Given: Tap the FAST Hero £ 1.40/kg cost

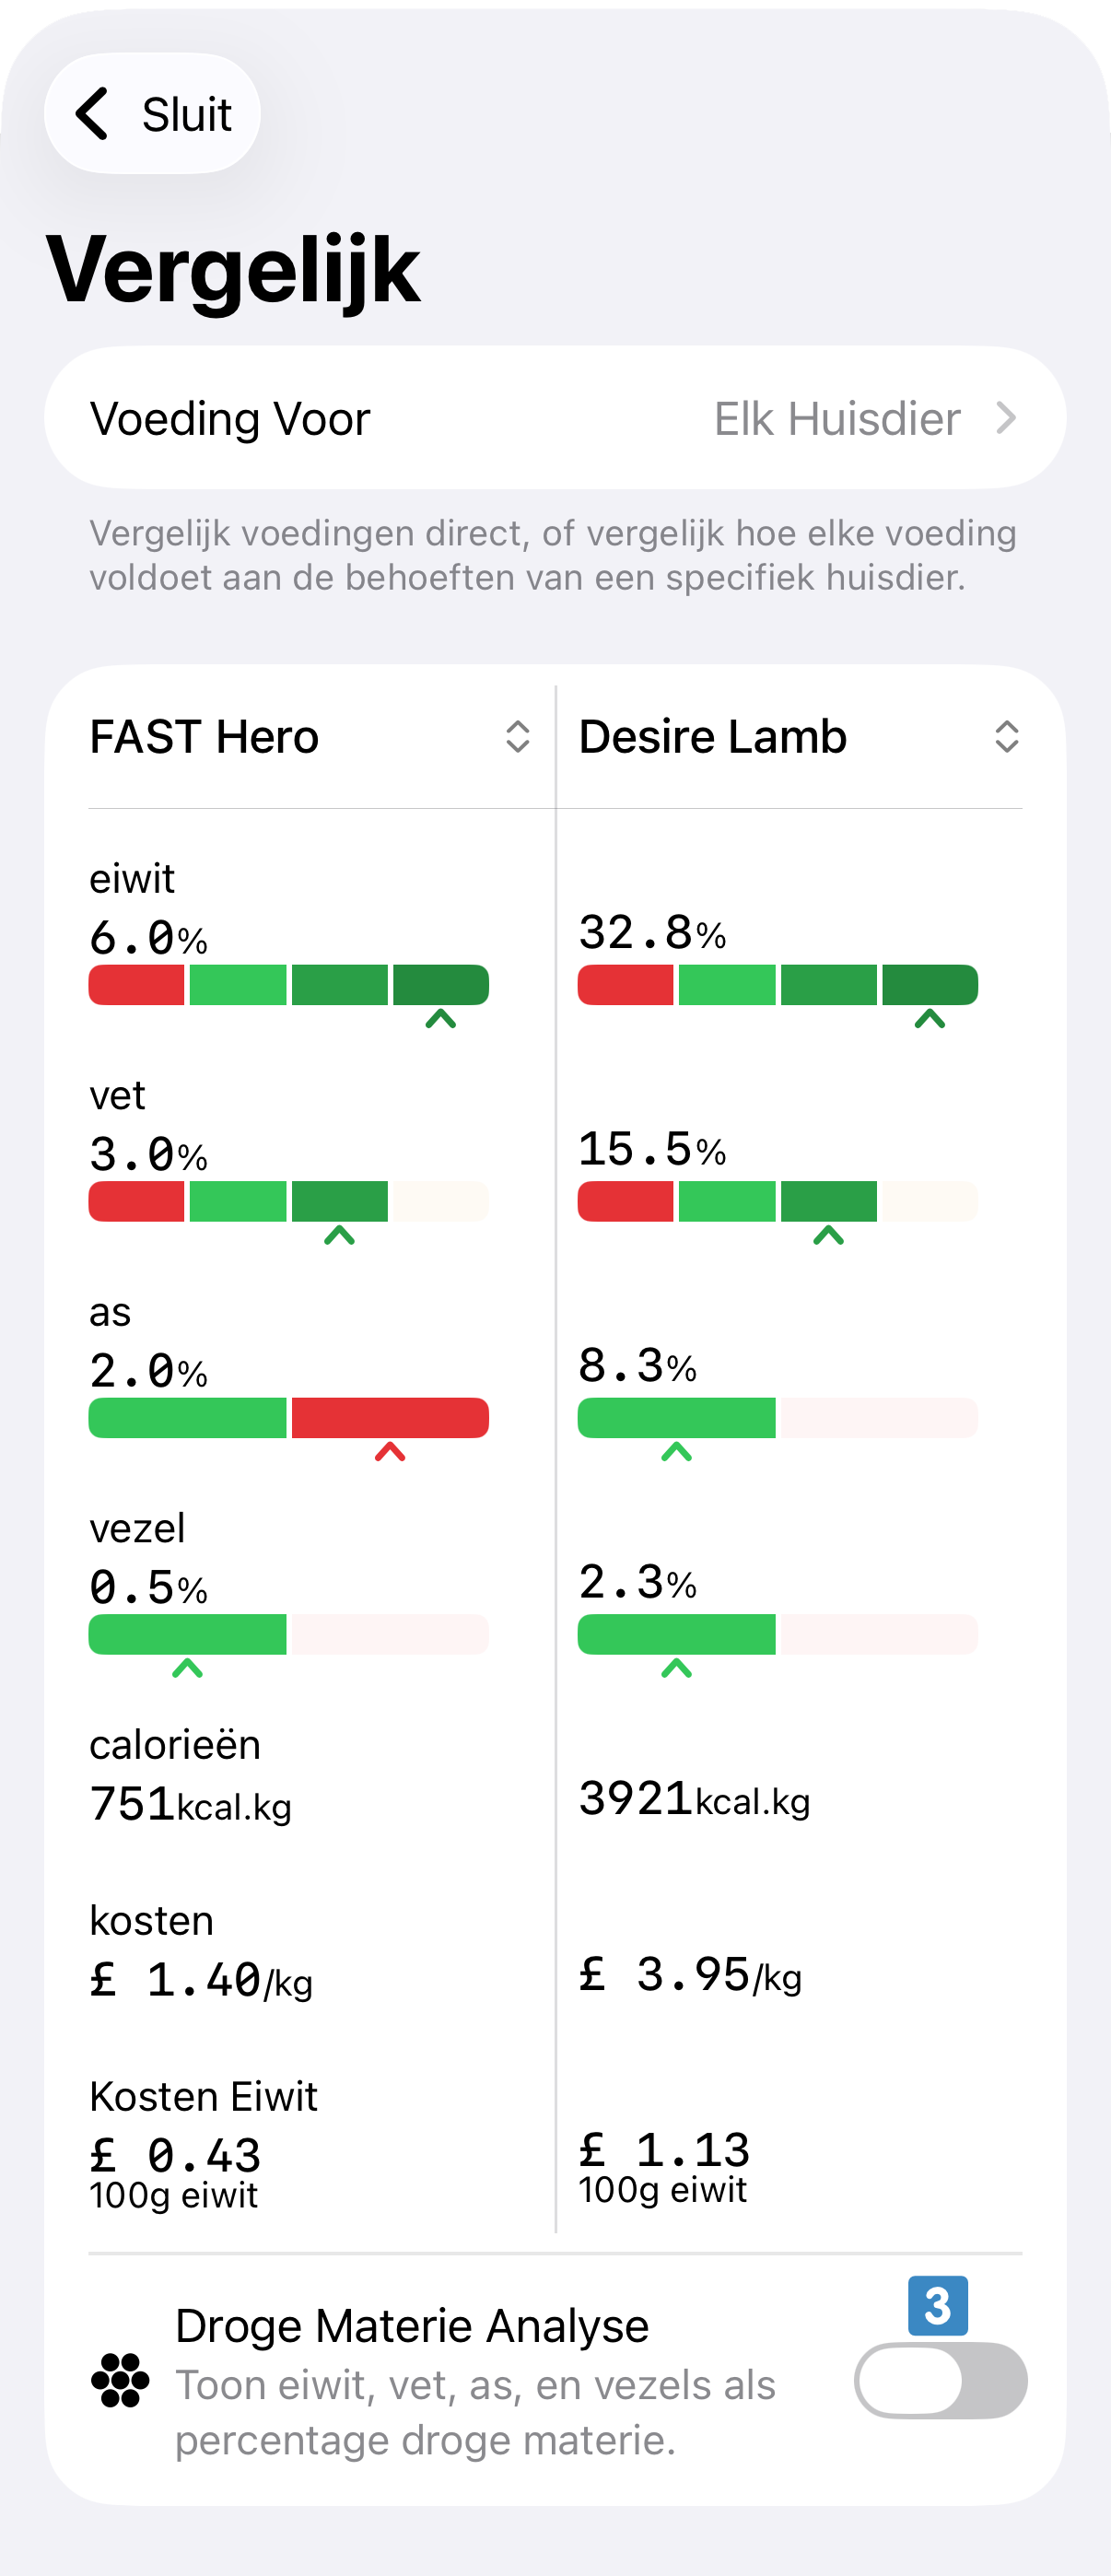Looking at the screenshot, I should (x=201, y=1980).
